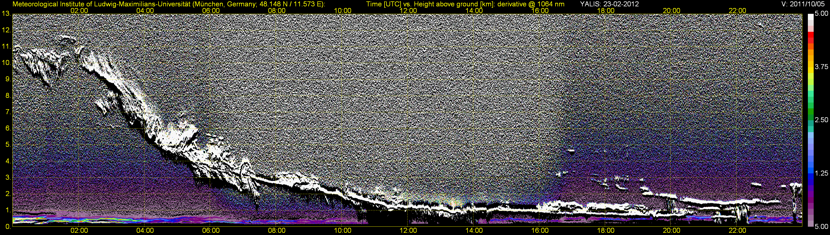Screen dimensions: 830x235
Task: Click the 18:00 label on the top time axis
Action: [x=606, y=11]
